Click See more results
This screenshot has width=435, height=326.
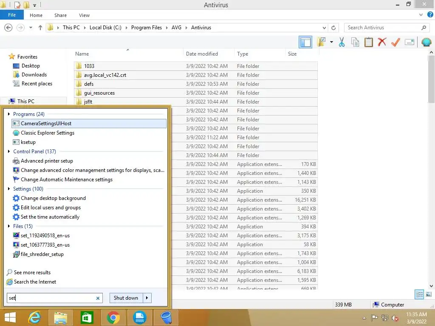click(32, 272)
